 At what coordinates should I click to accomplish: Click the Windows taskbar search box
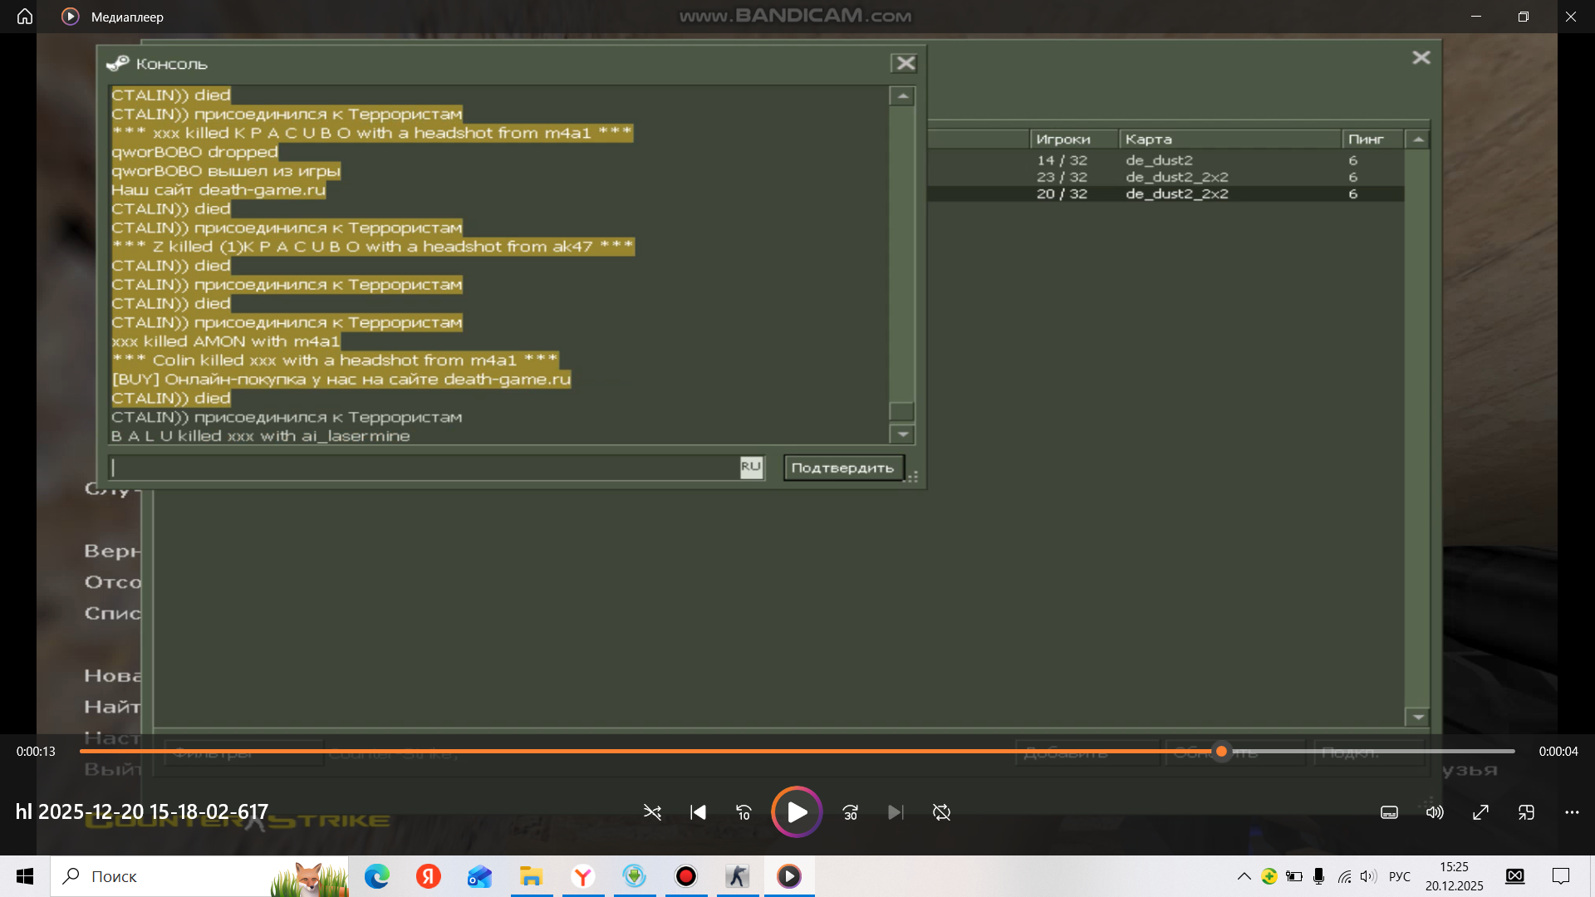click(166, 876)
